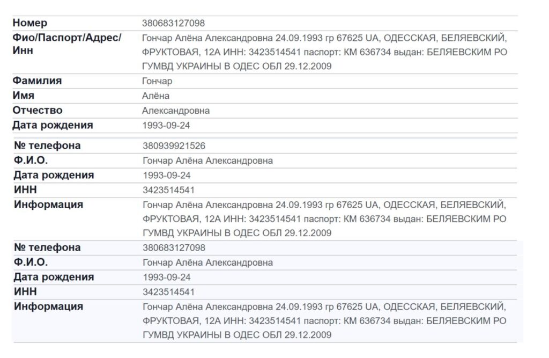This screenshot has height=358, width=549.
Task: Click the last "Информация" label
Action: coord(48,306)
